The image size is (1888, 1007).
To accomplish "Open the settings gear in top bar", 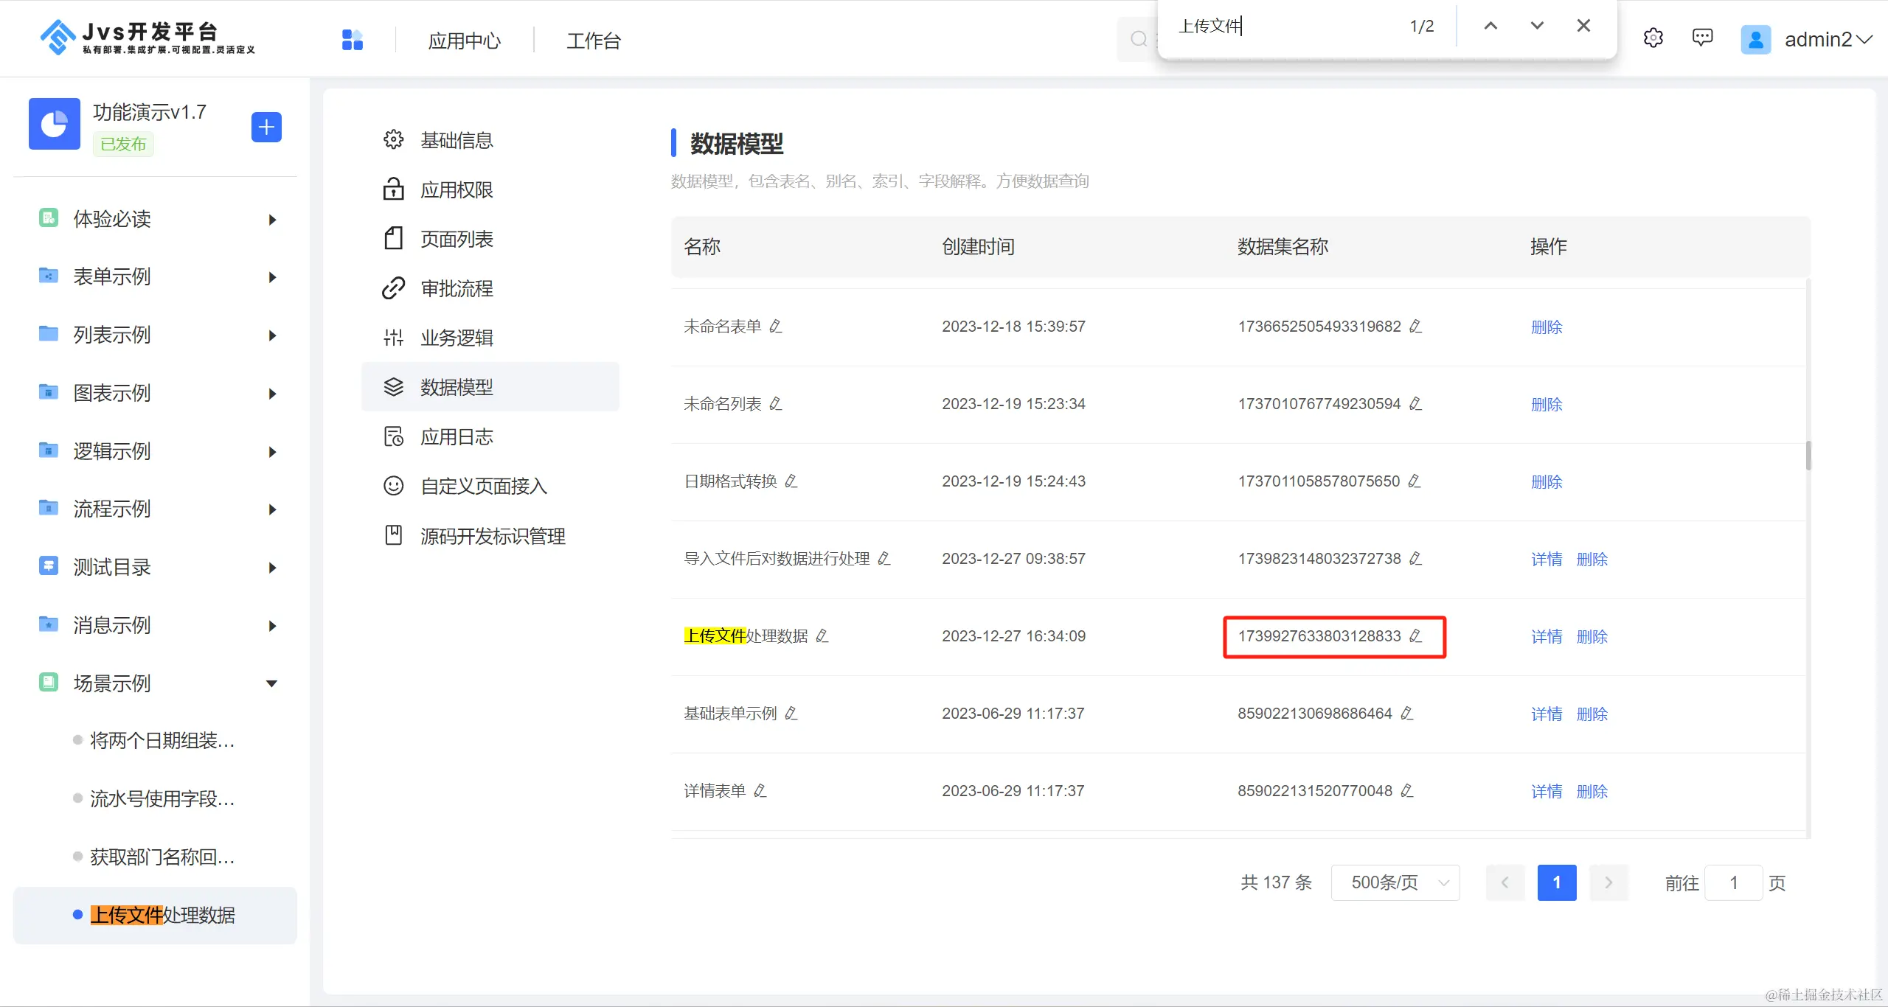I will [1653, 38].
